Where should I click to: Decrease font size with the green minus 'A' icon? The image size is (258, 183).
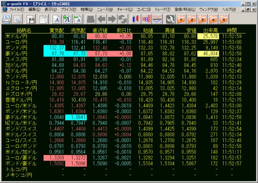77,19
